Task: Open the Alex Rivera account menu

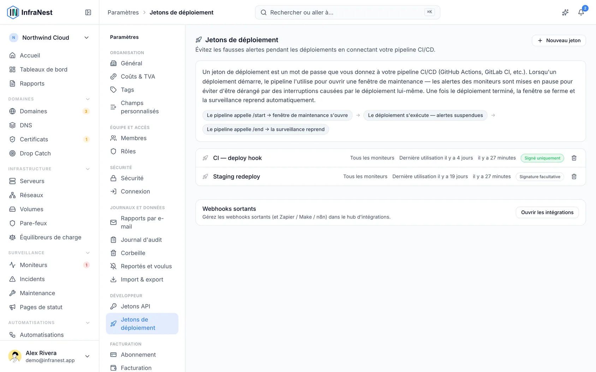Action: click(x=49, y=356)
